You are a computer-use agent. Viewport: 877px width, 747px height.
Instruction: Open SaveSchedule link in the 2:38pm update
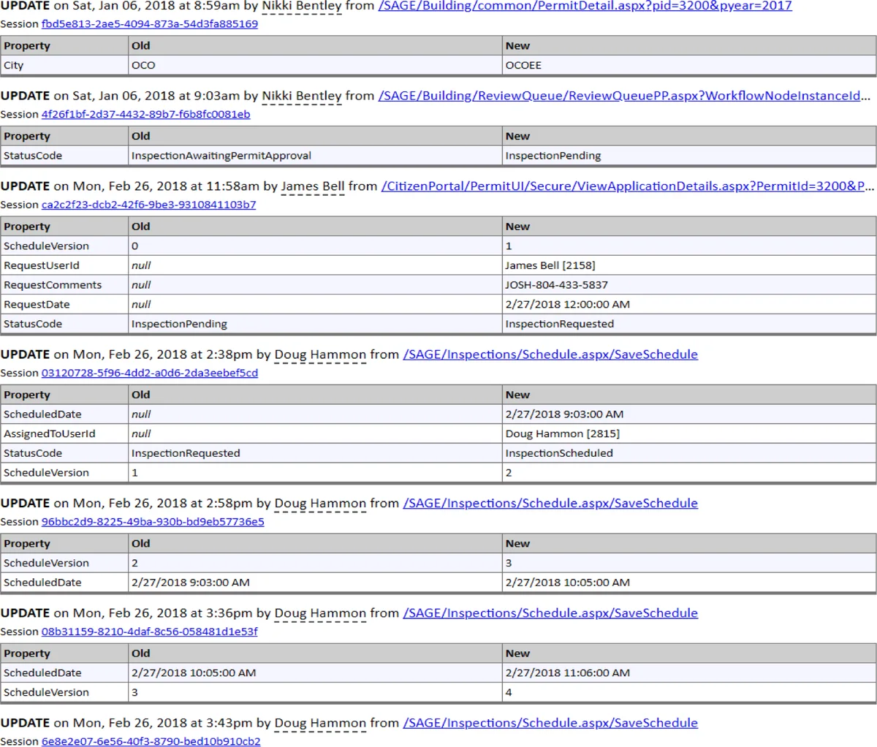pos(550,354)
